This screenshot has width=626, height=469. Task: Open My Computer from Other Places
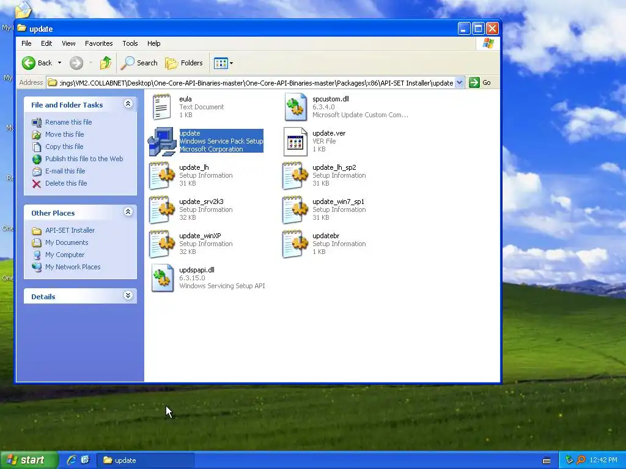pyautogui.click(x=65, y=255)
